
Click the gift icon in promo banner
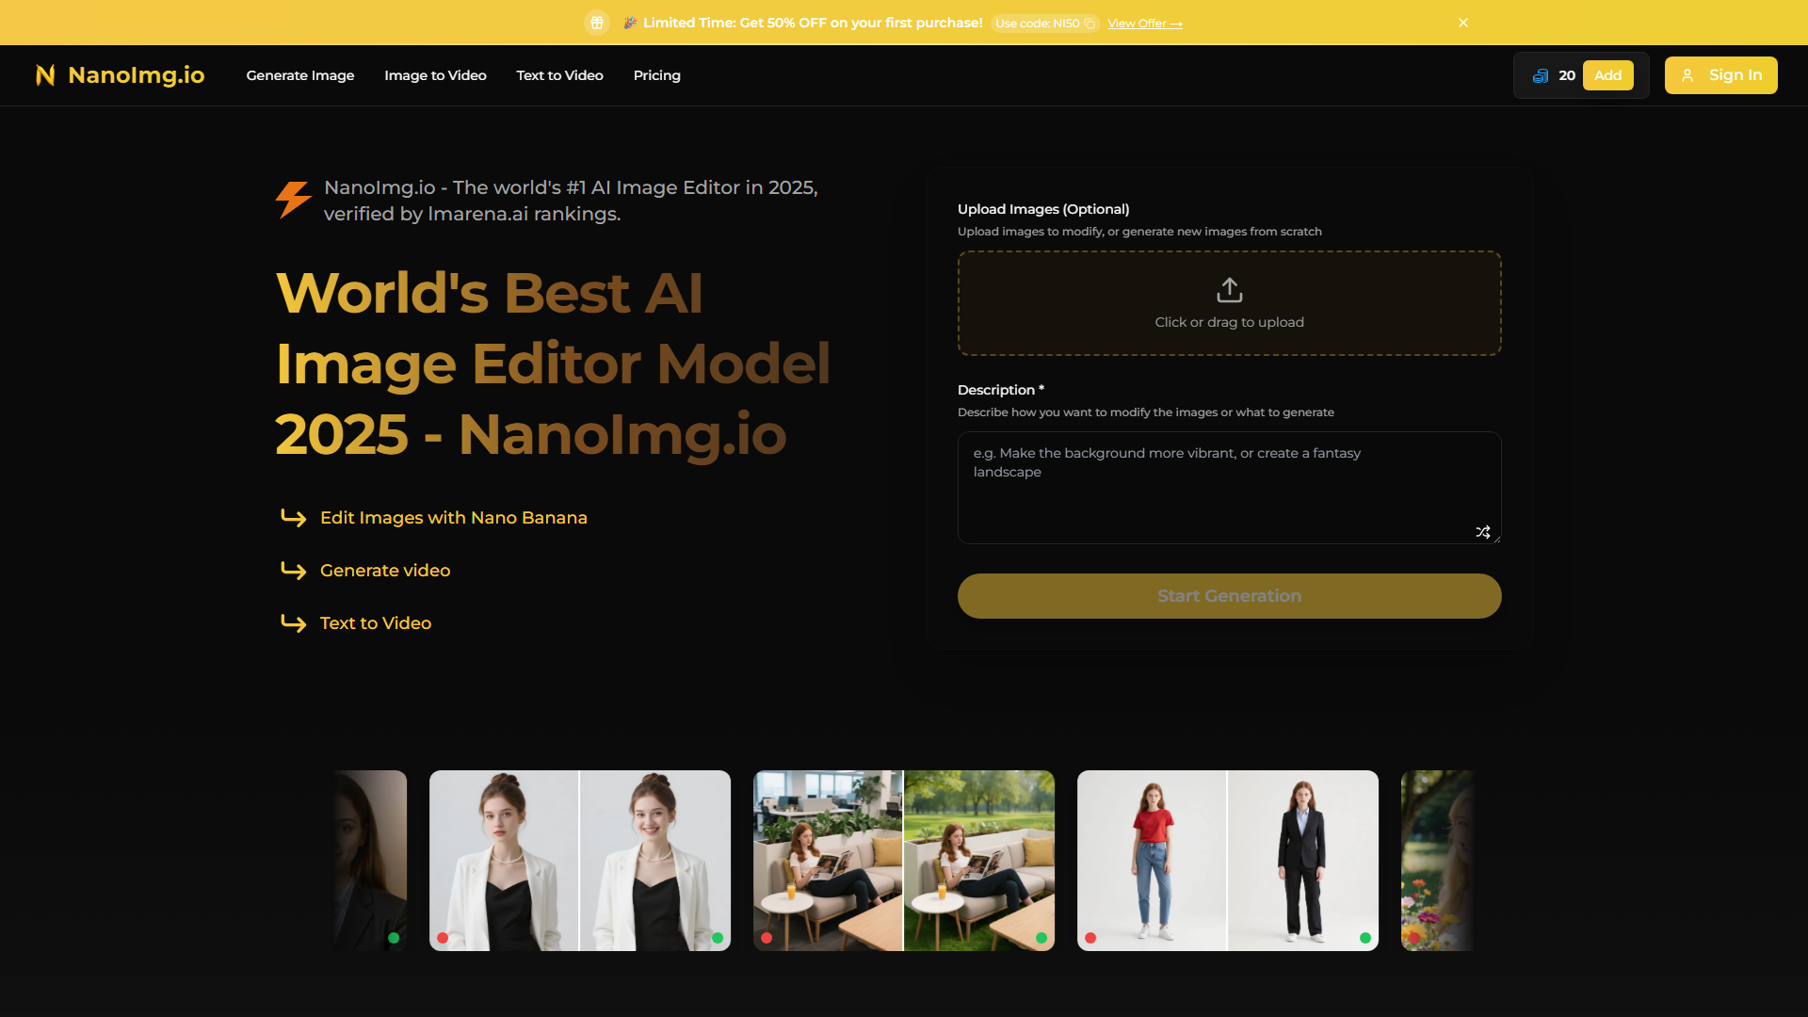(597, 23)
